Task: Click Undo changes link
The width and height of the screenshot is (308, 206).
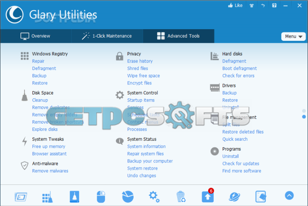Action: [x=142, y=176]
